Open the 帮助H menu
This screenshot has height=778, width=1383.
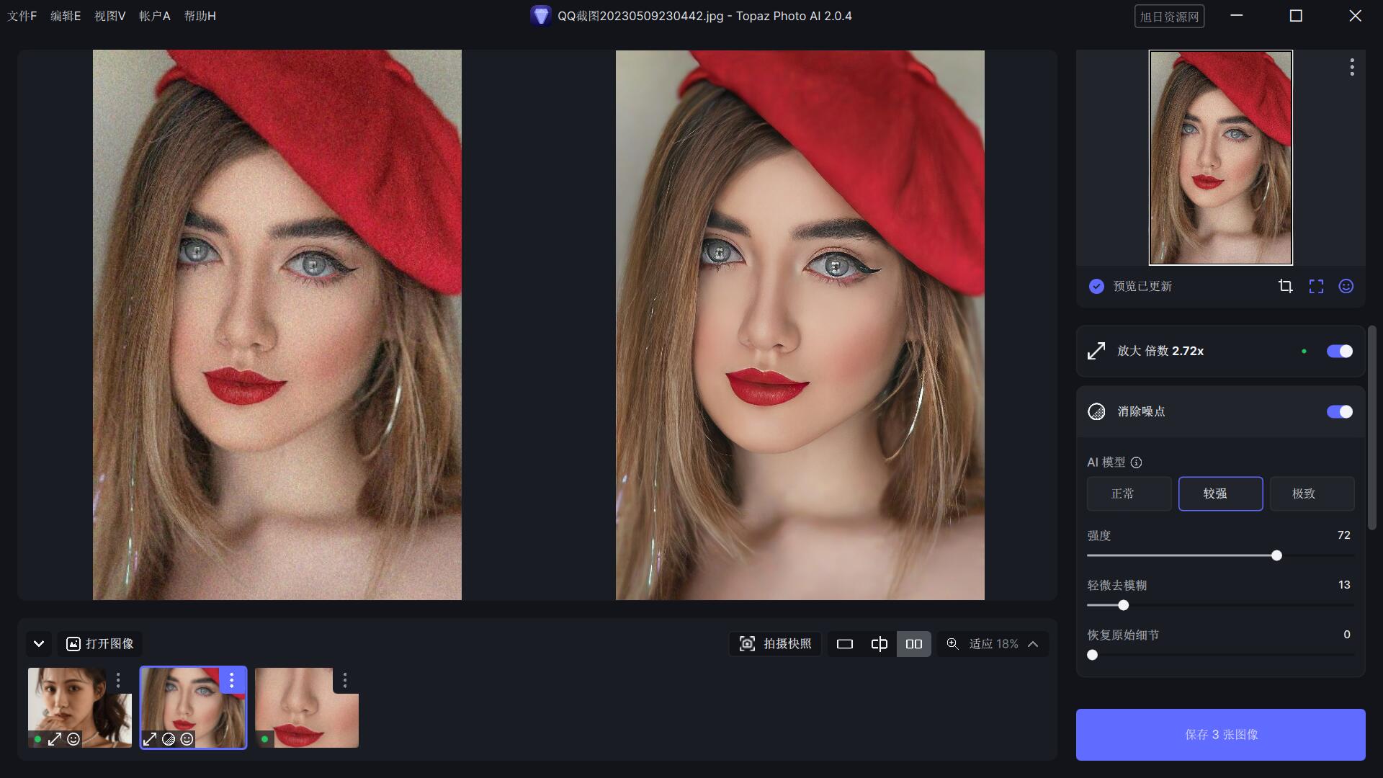200,16
